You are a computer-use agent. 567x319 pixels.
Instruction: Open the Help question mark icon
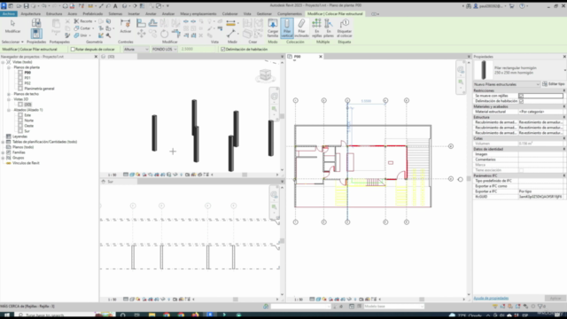(x=522, y=6)
